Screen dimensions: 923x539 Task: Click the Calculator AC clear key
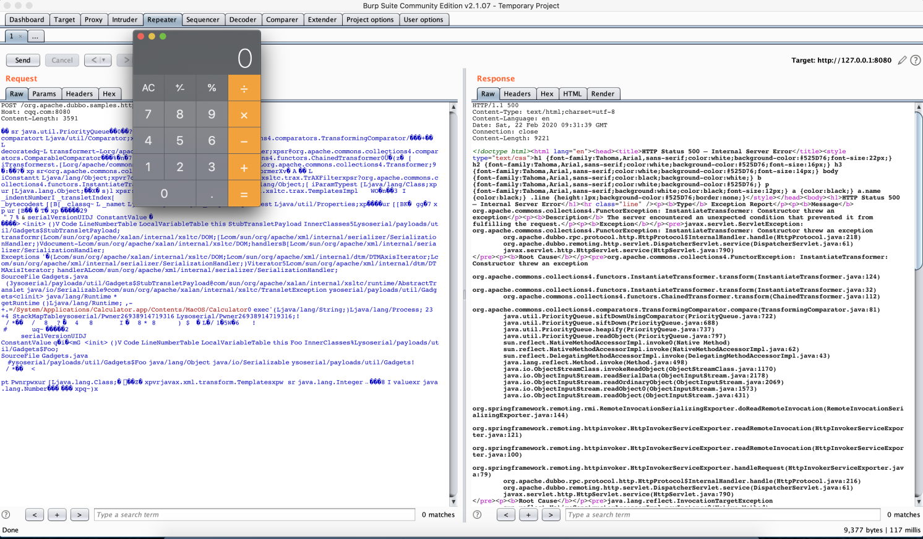point(148,88)
